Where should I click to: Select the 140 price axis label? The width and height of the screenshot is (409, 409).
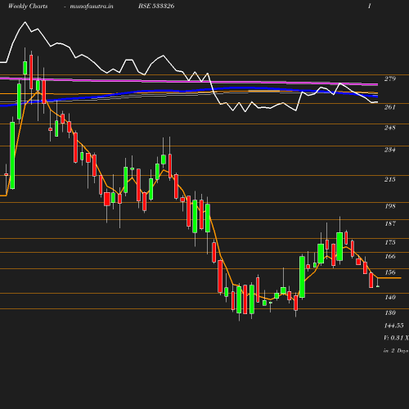point(390,297)
